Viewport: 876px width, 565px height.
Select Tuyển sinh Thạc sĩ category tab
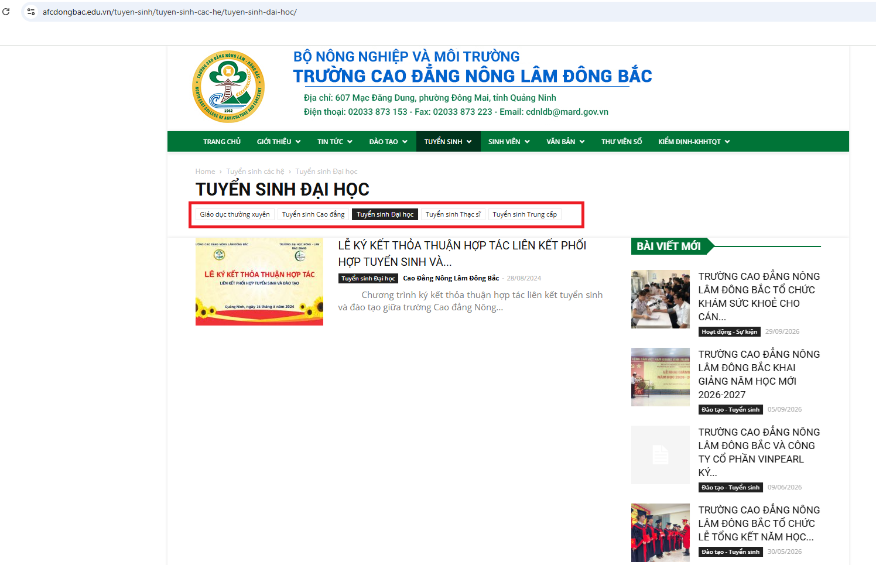pyautogui.click(x=453, y=214)
